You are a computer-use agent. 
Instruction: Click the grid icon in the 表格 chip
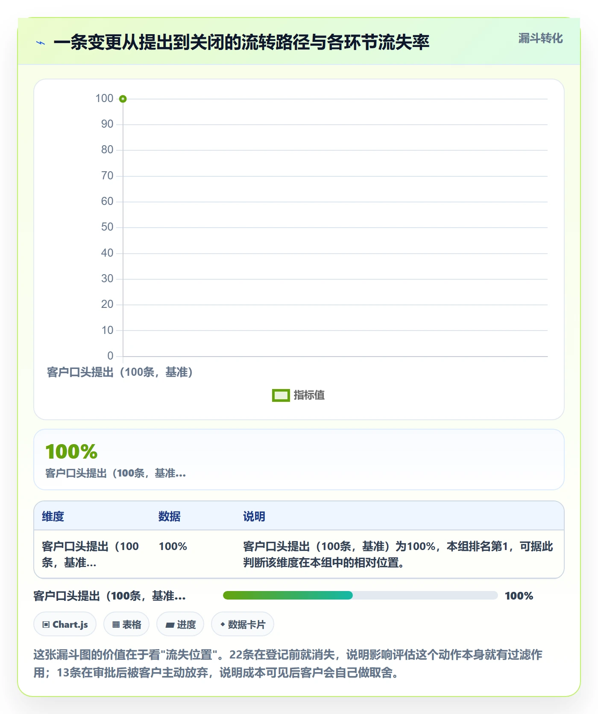(x=116, y=625)
